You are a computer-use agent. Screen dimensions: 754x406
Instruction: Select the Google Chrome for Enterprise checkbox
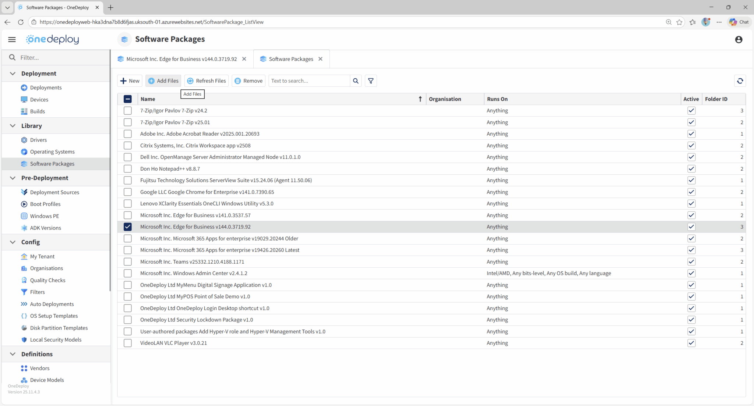click(127, 192)
